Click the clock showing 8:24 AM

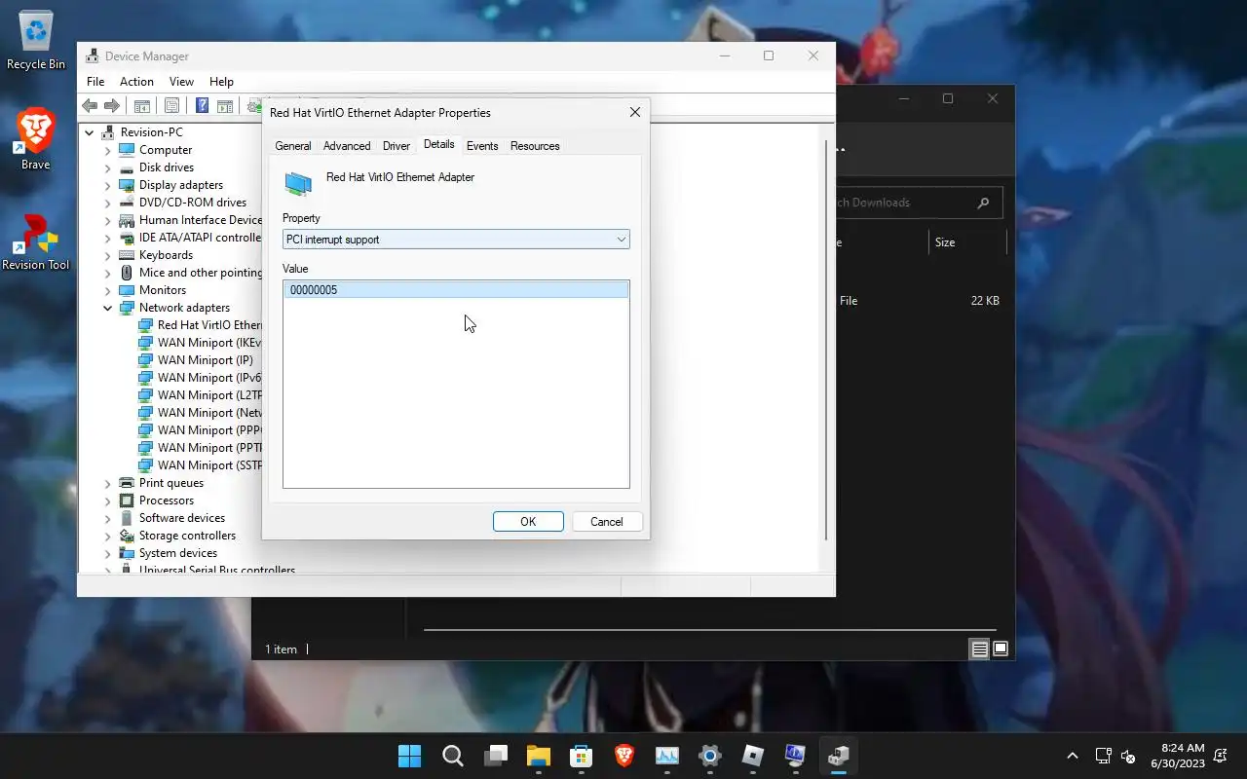point(1177,756)
